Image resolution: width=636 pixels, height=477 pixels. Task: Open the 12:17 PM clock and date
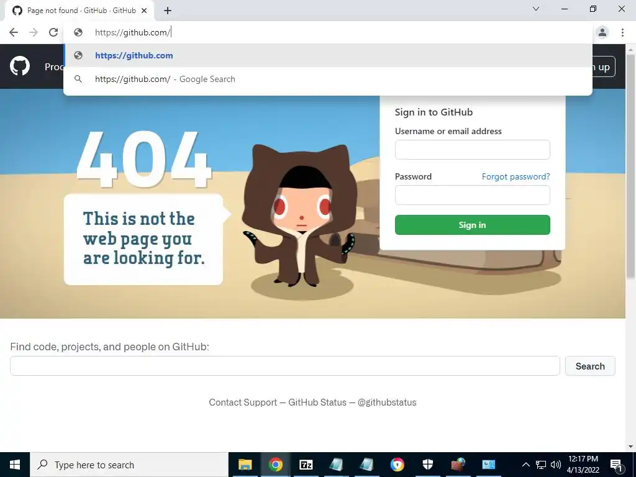(x=583, y=465)
